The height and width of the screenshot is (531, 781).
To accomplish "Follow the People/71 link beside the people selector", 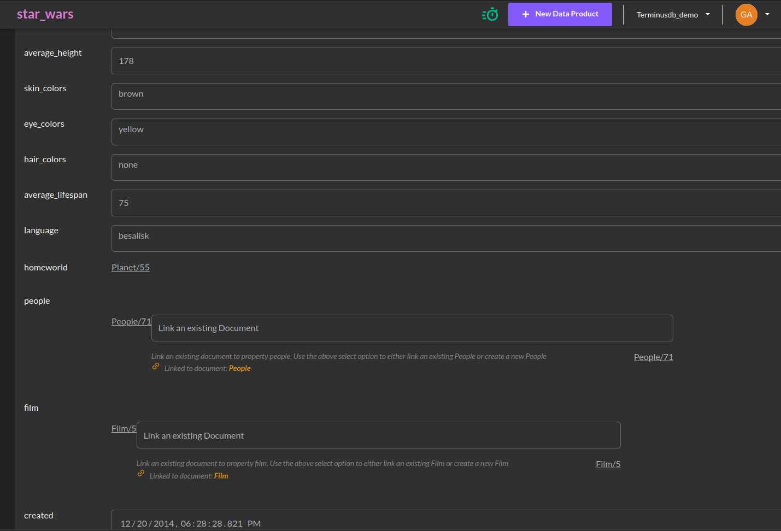I will point(131,321).
